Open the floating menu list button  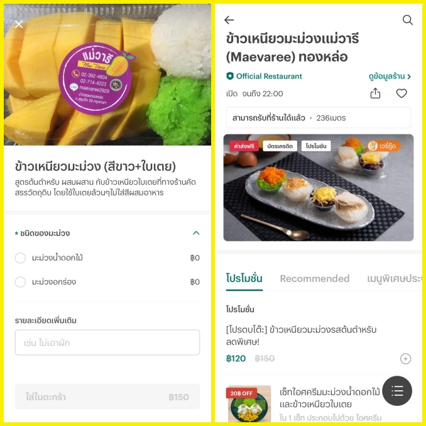tap(397, 391)
